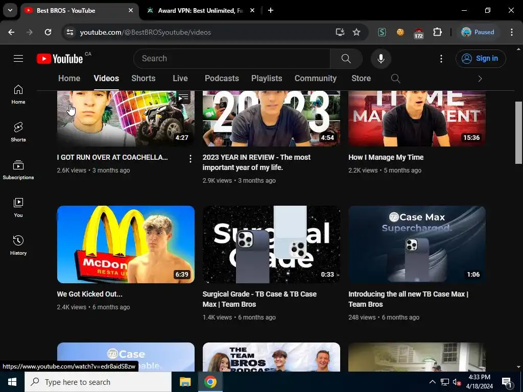This screenshot has height=392, width=523.
Task: Bookmark this tab with star icon
Action: pyautogui.click(x=356, y=32)
